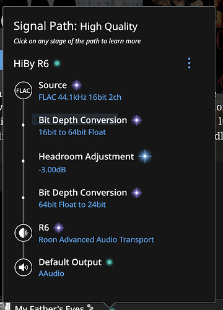
Task: Open the three-dot menu beside HiBy R6
Action: (189, 63)
